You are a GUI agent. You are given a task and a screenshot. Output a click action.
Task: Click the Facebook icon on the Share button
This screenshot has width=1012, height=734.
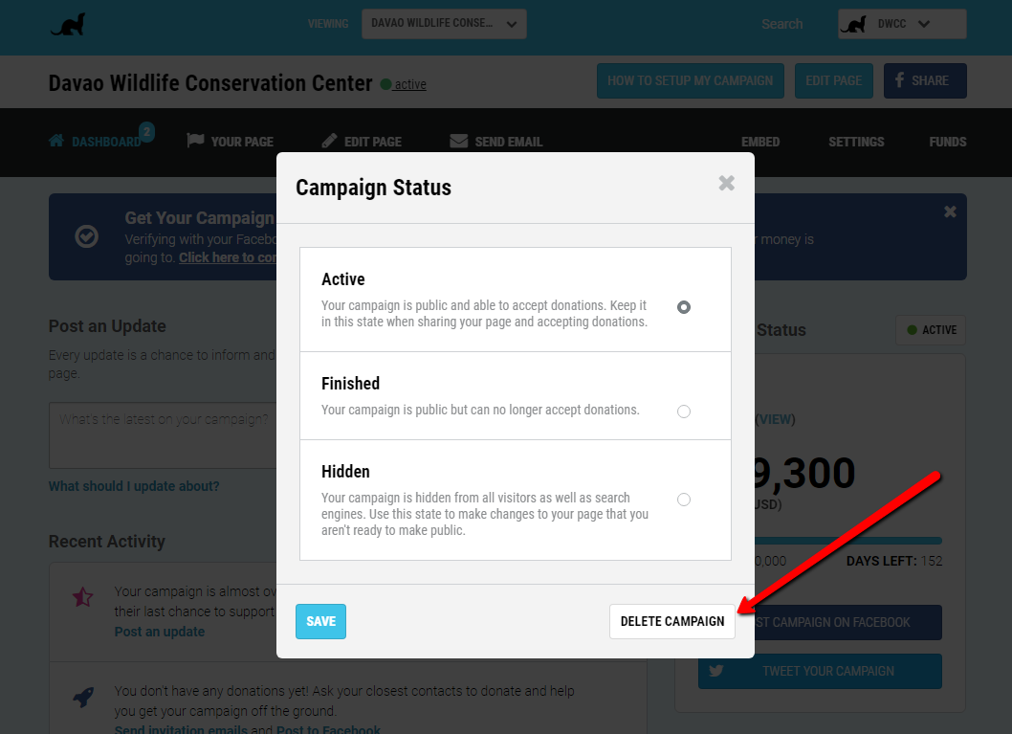[x=899, y=80]
